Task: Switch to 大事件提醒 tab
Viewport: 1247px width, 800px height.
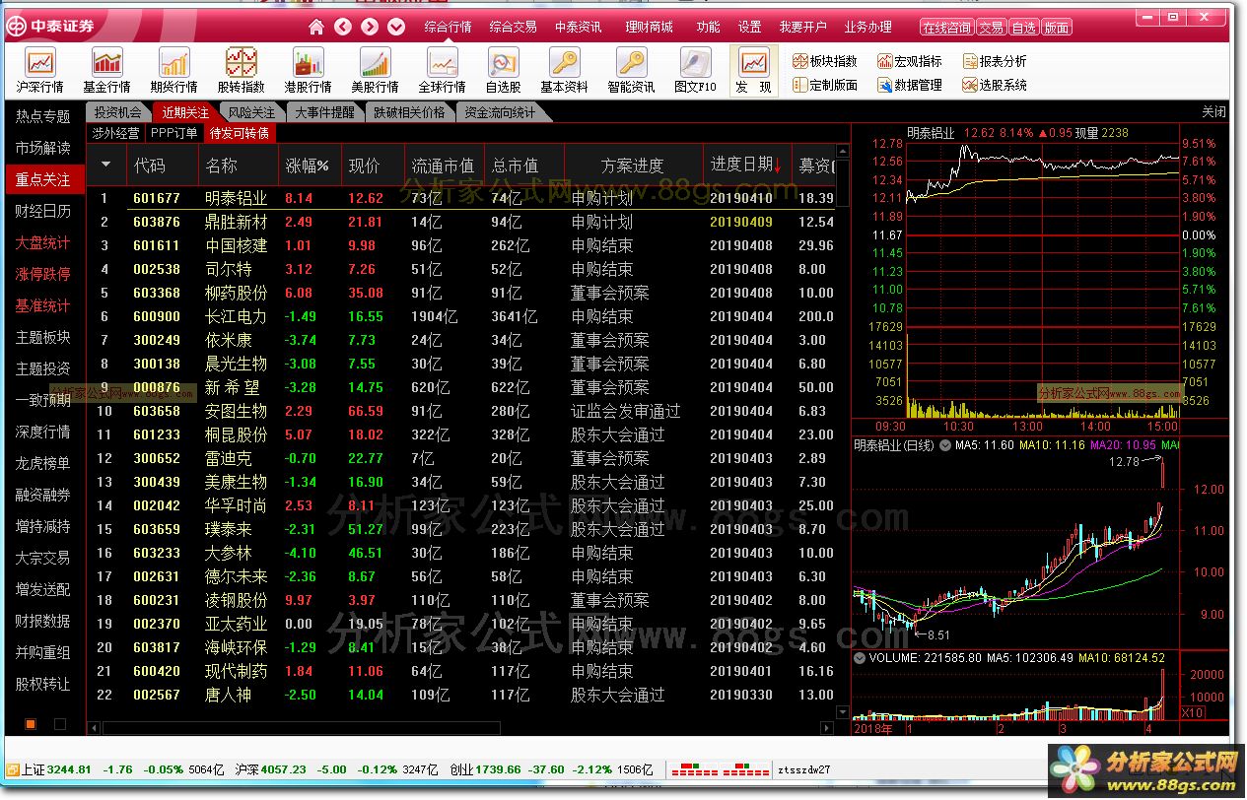Action: tap(324, 112)
